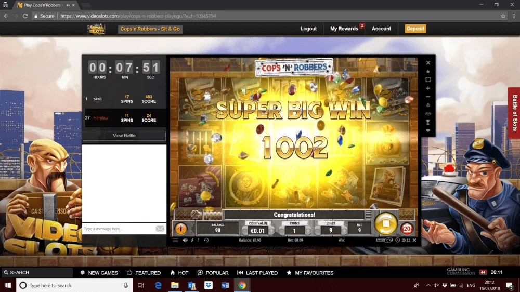Click Cops'n'Robbers - Sit & Go title

[150, 29]
